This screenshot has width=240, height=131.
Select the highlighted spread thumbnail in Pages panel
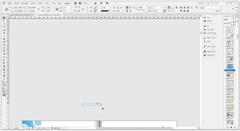(x=230, y=67)
